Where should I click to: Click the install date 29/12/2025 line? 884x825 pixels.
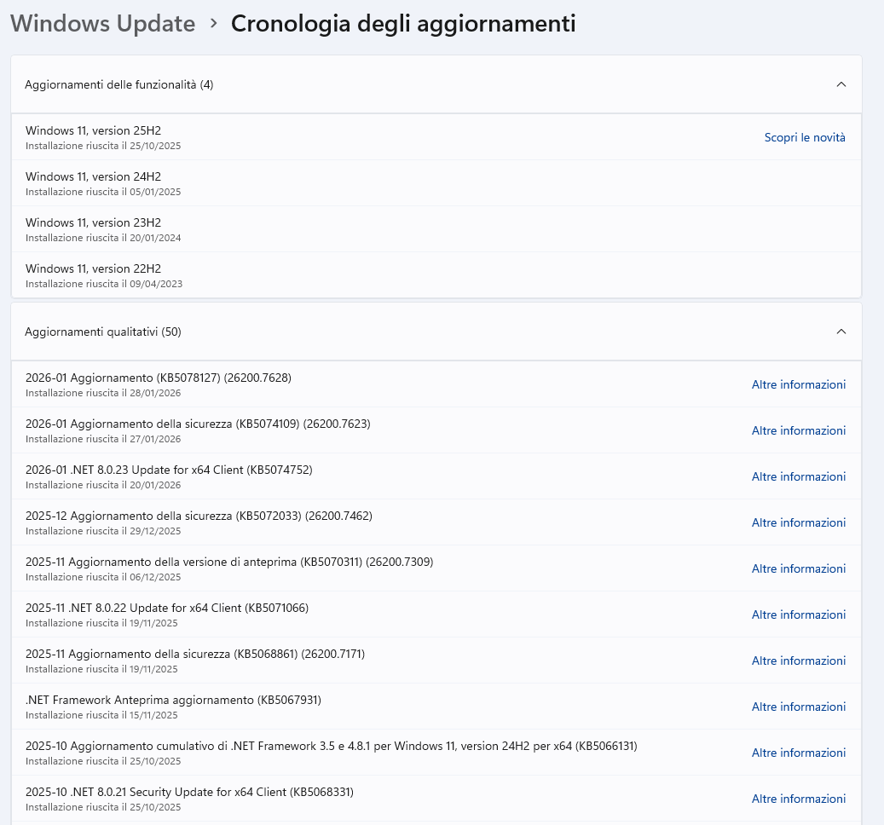[103, 531]
